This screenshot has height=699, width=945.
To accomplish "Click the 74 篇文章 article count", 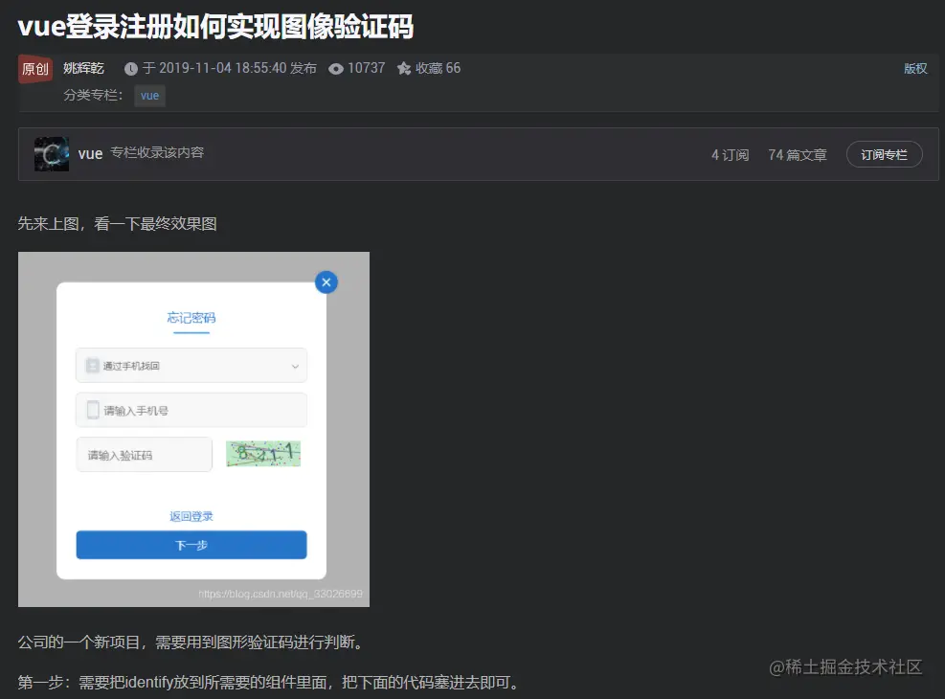I will coord(798,155).
